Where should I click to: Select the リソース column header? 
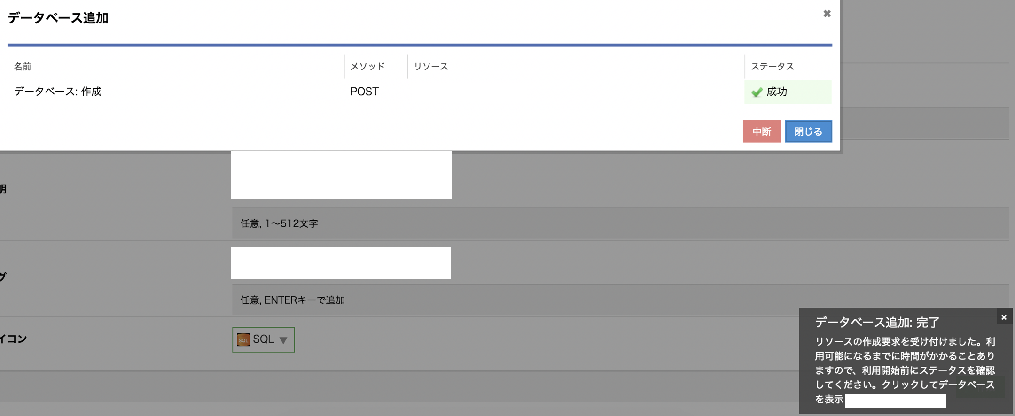click(431, 67)
